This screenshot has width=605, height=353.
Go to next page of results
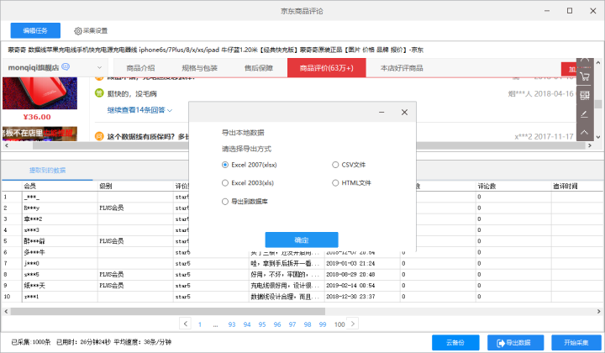pos(353,324)
